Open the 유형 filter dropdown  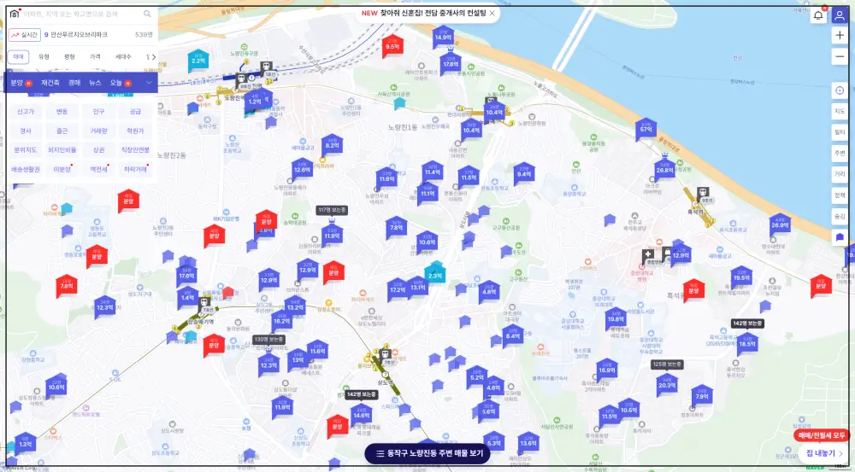tap(44, 56)
